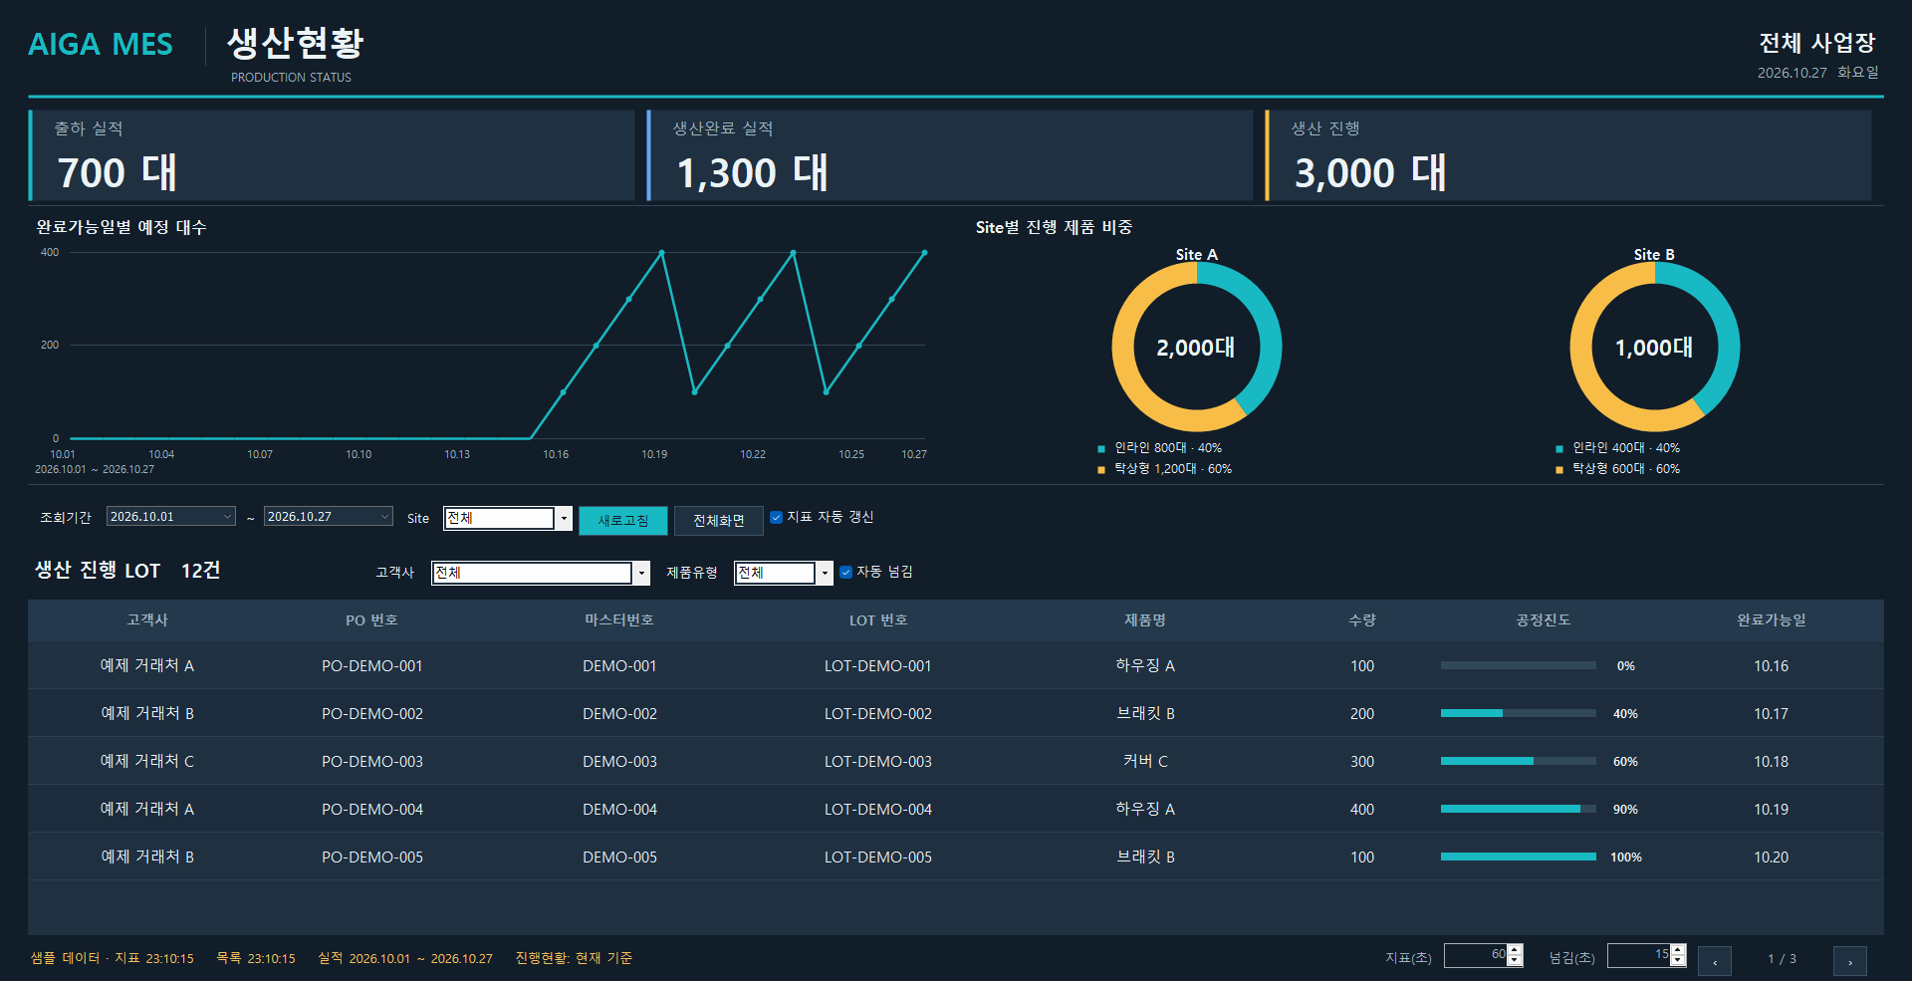Decrease 지표(초) refresh interval with down arrow
This screenshot has width=1912, height=981.
coord(1515,961)
